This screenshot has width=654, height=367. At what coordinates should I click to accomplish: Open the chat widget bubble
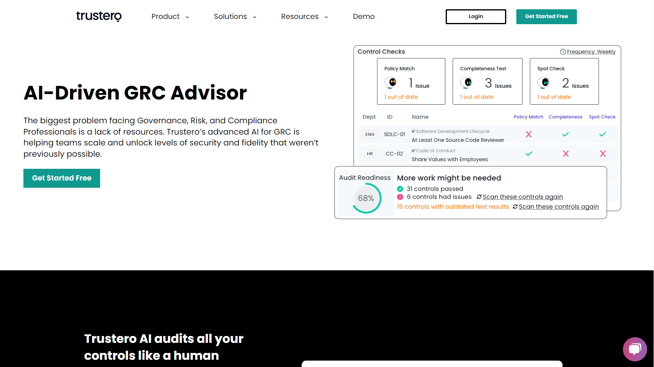(x=635, y=349)
